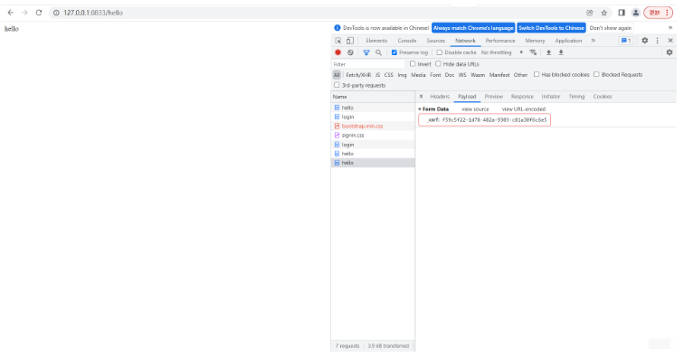Viewport: 684px width, 358px height.
Task: Import HAR file with upload arrow
Action: 549,52
